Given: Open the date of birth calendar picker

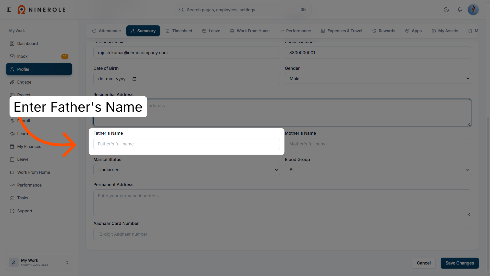Looking at the screenshot, I should click(134, 79).
